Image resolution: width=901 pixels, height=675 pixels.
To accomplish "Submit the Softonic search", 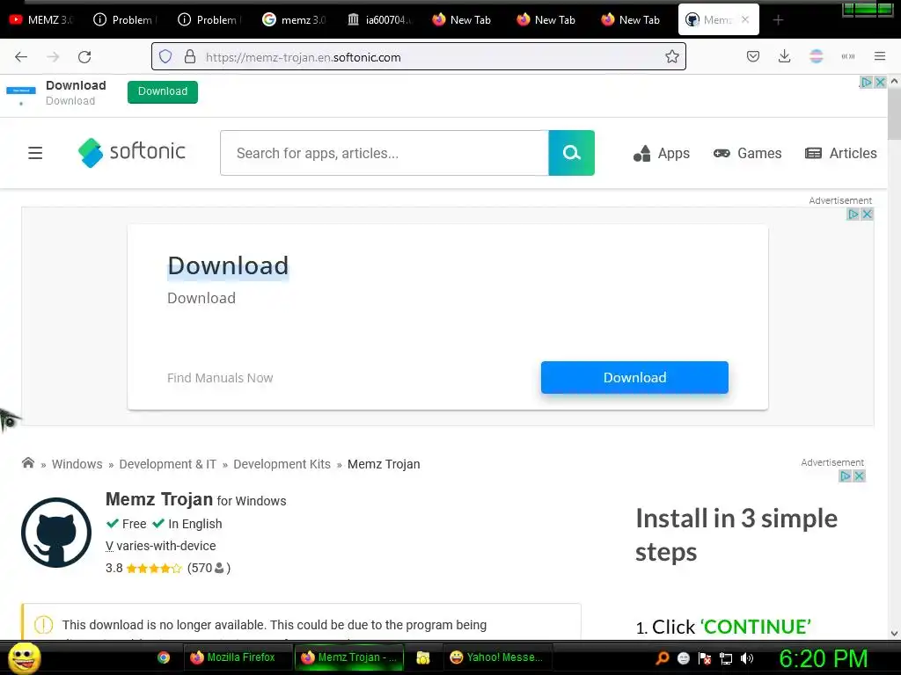I will coord(571,153).
